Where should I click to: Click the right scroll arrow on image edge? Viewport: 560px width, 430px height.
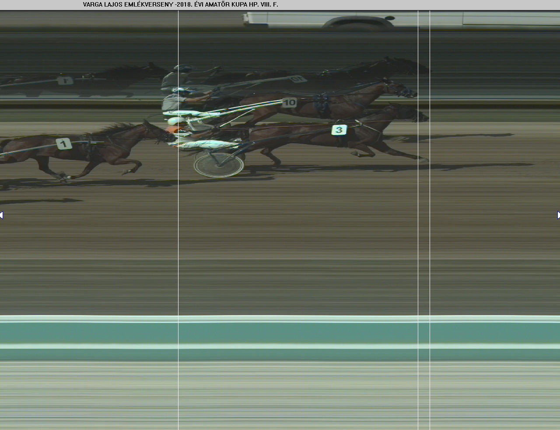click(x=558, y=215)
